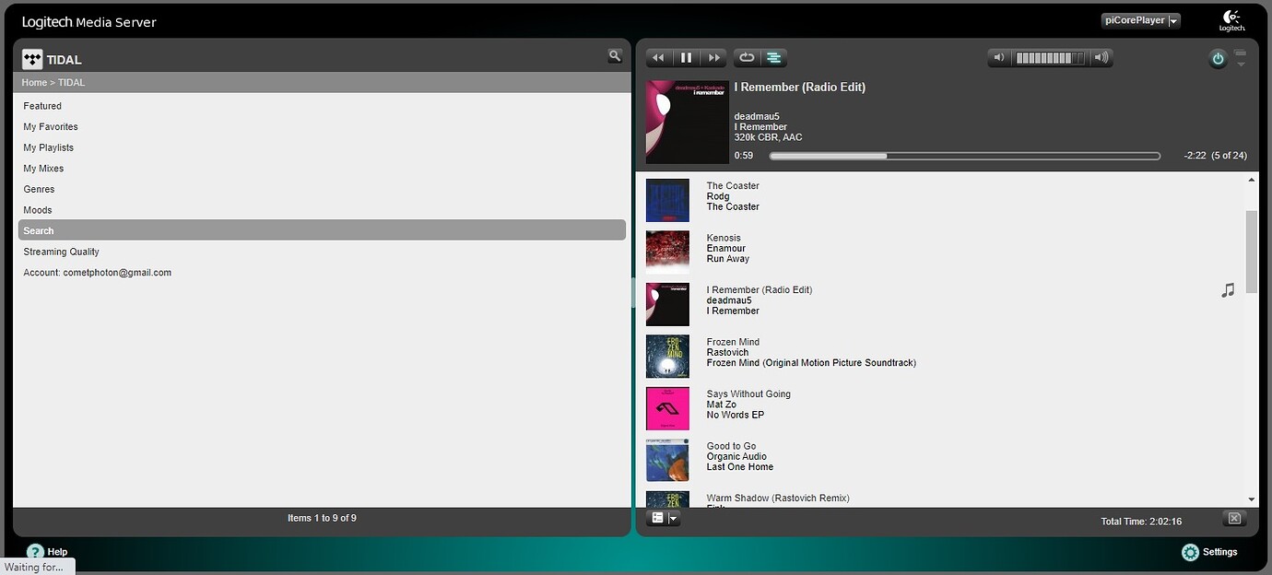Go to Home in the breadcrumb

34,83
